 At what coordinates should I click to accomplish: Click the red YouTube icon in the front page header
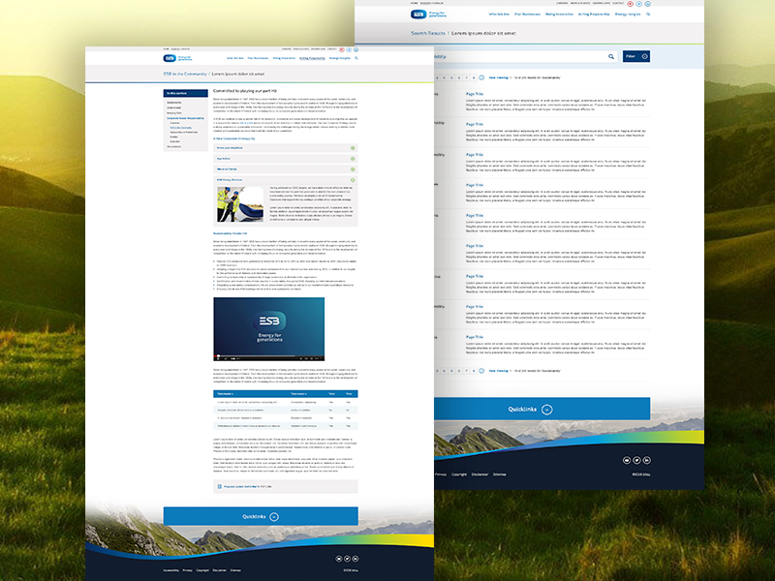pos(342,49)
